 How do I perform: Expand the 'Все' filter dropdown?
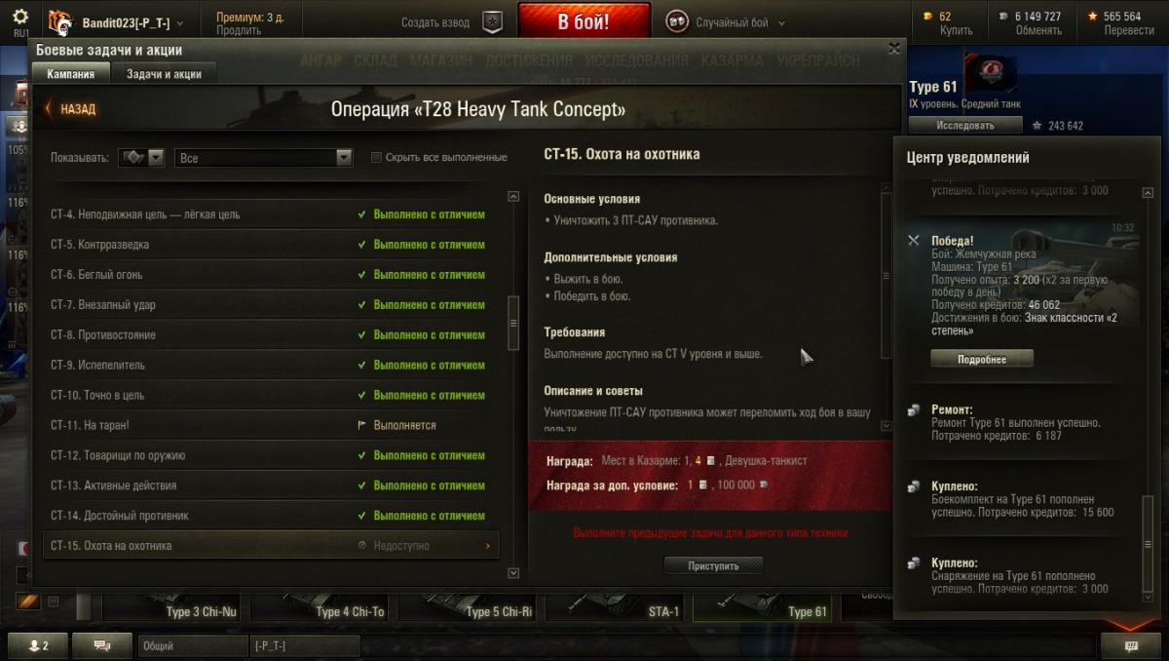tap(263, 157)
